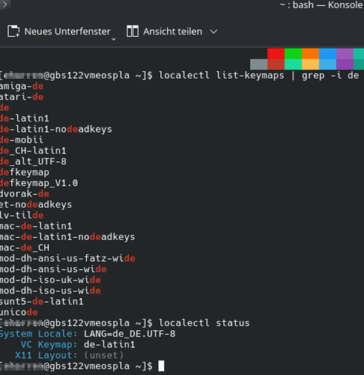
Task: Click the 'localectl list-keymaps | grep -i de' command
Action: 259,75
